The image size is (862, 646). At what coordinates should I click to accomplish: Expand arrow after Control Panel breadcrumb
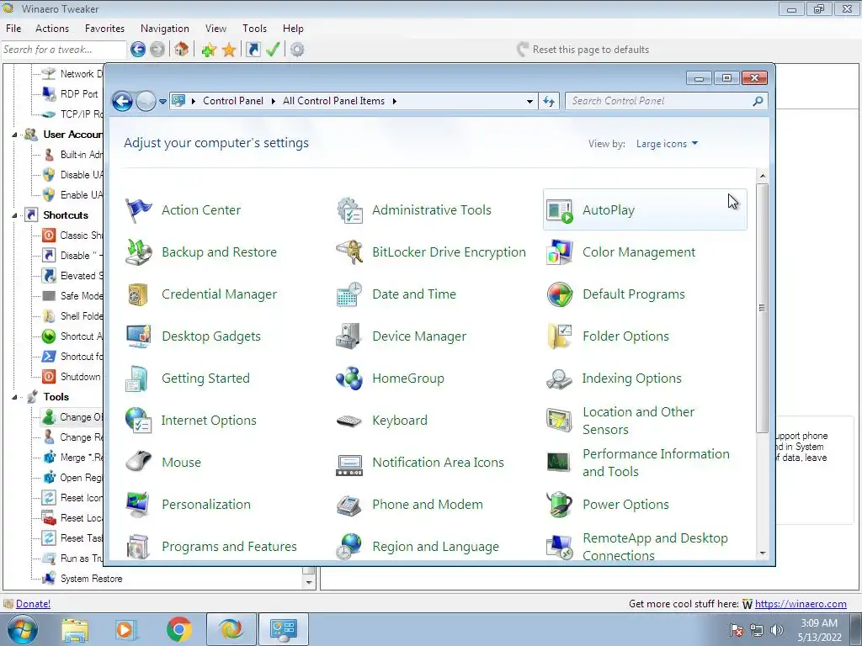click(x=274, y=101)
